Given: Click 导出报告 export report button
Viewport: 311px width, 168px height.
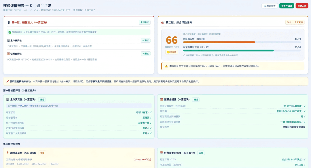Looking at the screenshot, I should click(x=270, y=6).
